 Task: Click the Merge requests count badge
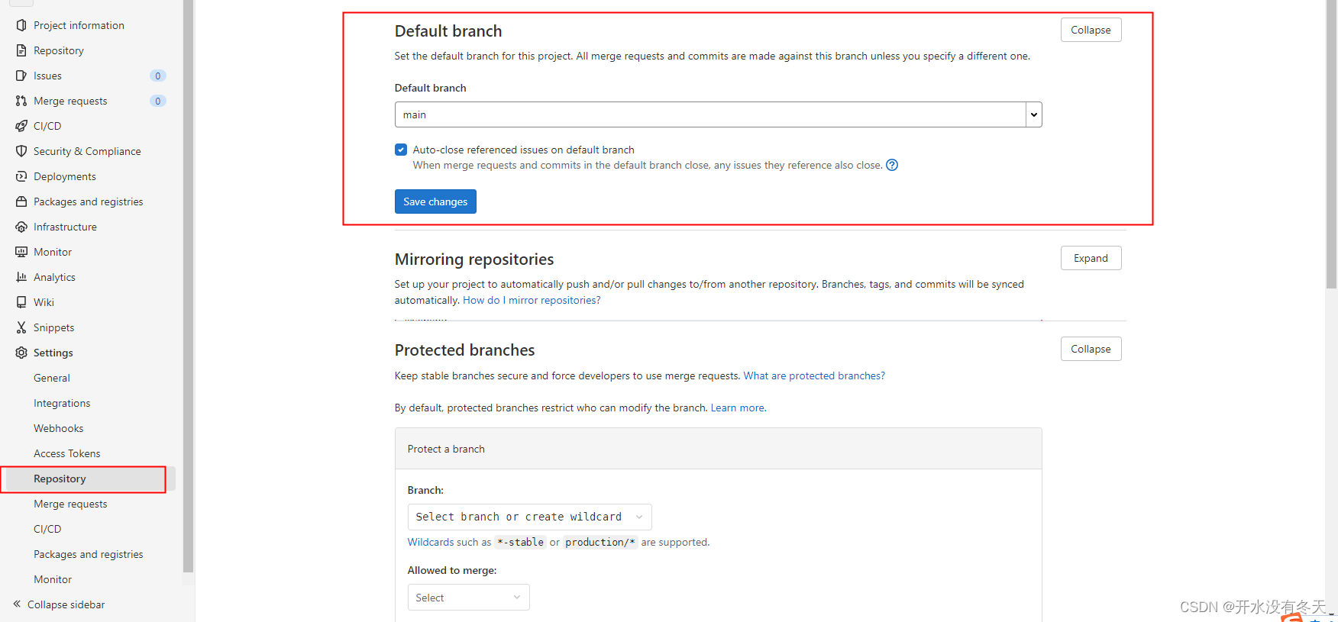coord(158,101)
